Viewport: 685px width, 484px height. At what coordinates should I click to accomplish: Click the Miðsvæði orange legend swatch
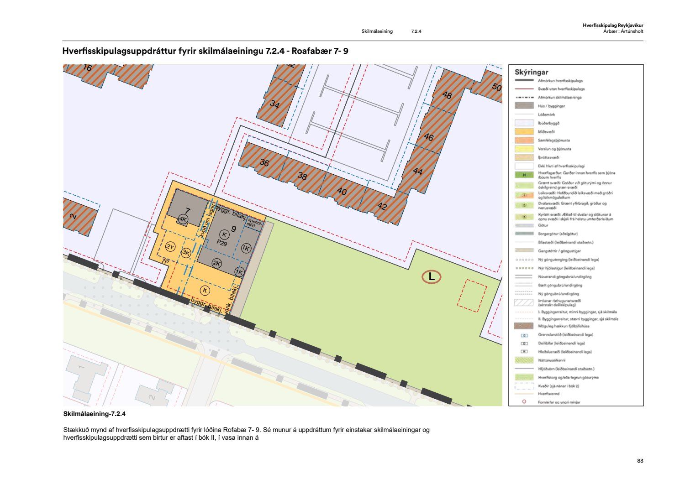point(524,131)
